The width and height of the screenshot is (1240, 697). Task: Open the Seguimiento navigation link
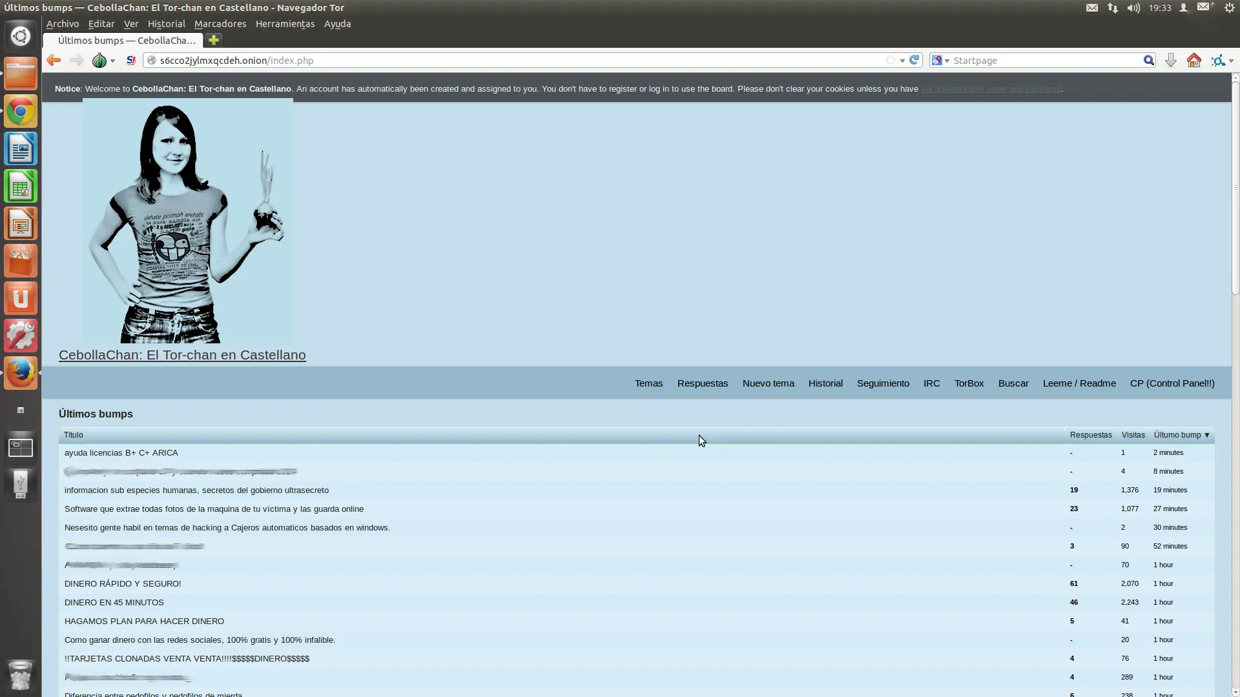[x=883, y=383]
